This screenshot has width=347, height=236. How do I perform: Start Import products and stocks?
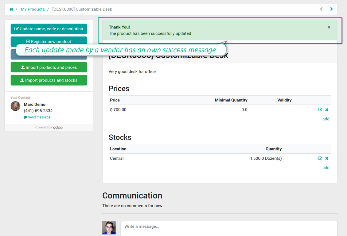49,80
